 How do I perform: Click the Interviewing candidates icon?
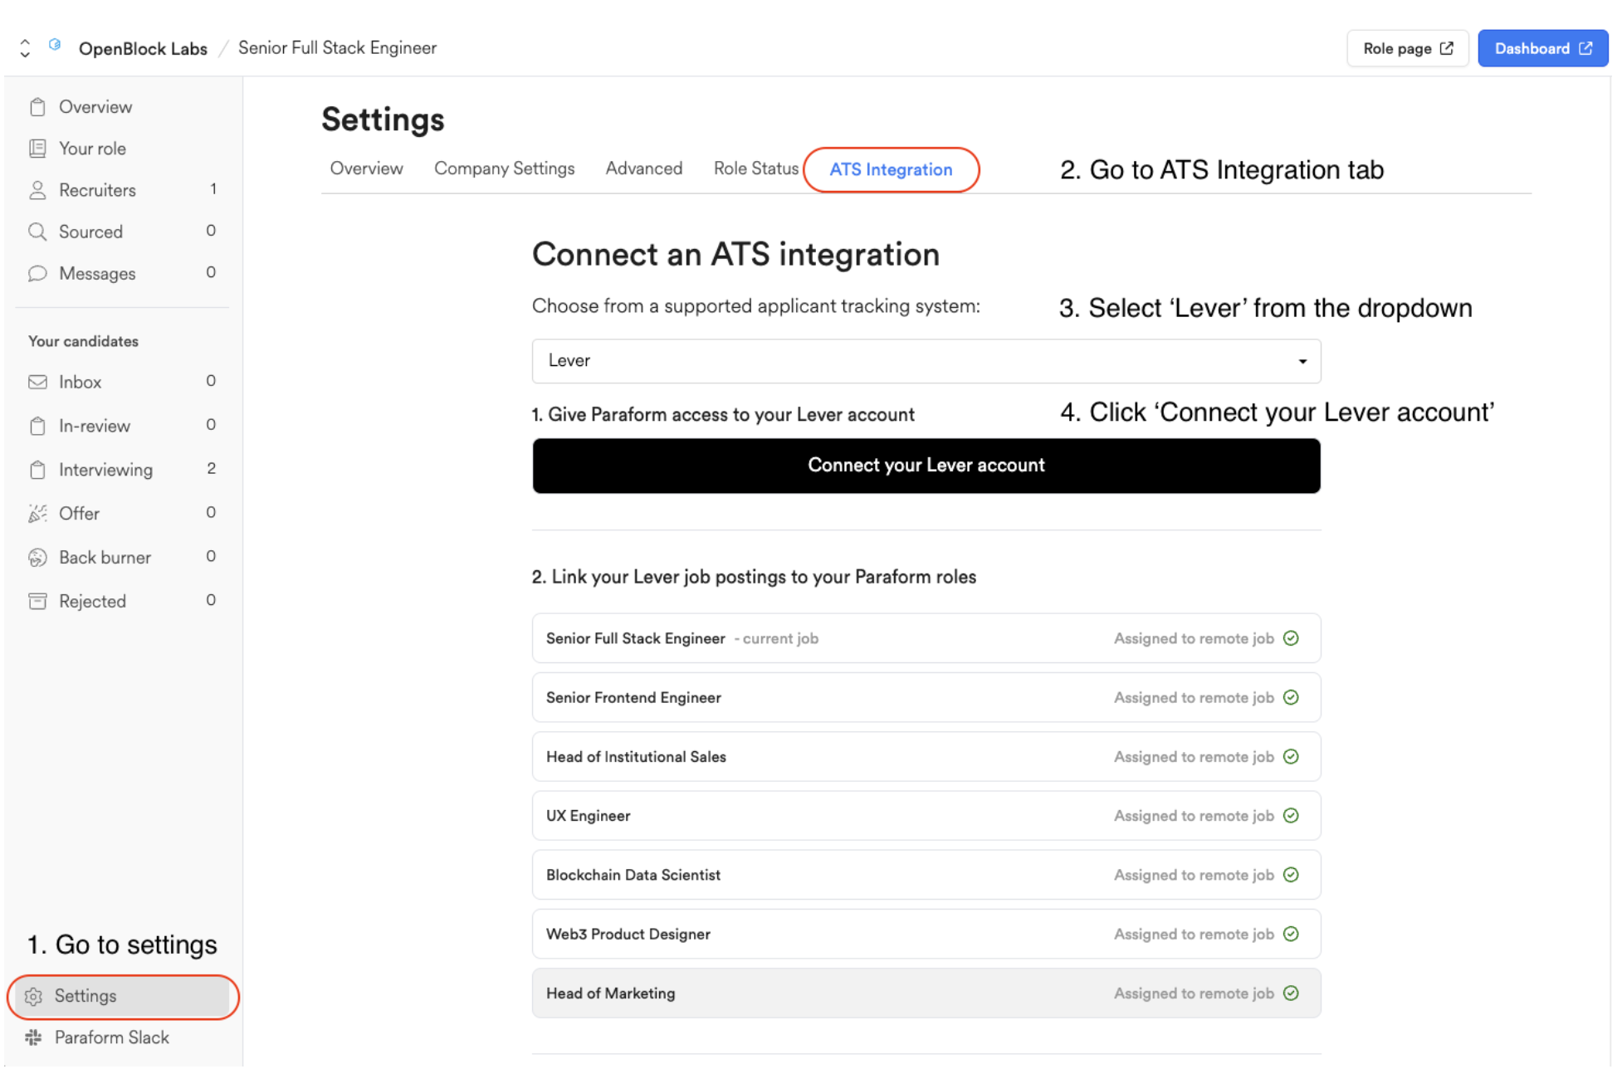[38, 469]
